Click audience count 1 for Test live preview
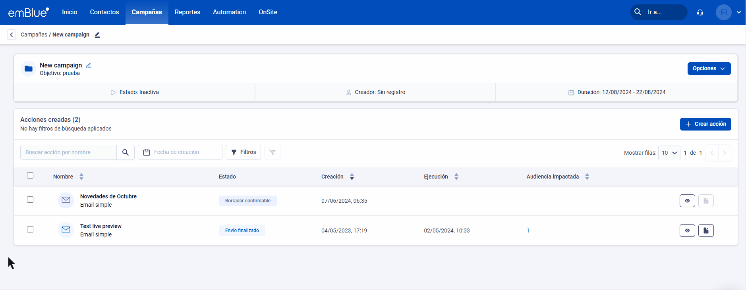This screenshot has width=746, height=290. tap(528, 230)
